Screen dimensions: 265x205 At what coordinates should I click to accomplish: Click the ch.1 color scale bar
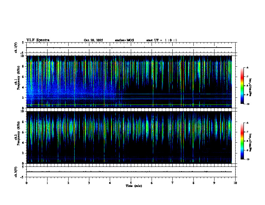tap(242, 86)
